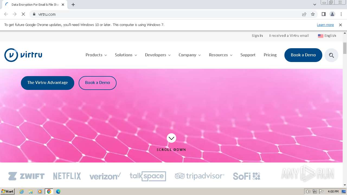Go back to previous page
Viewport: 347px width, 195px height.
click(6, 14)
